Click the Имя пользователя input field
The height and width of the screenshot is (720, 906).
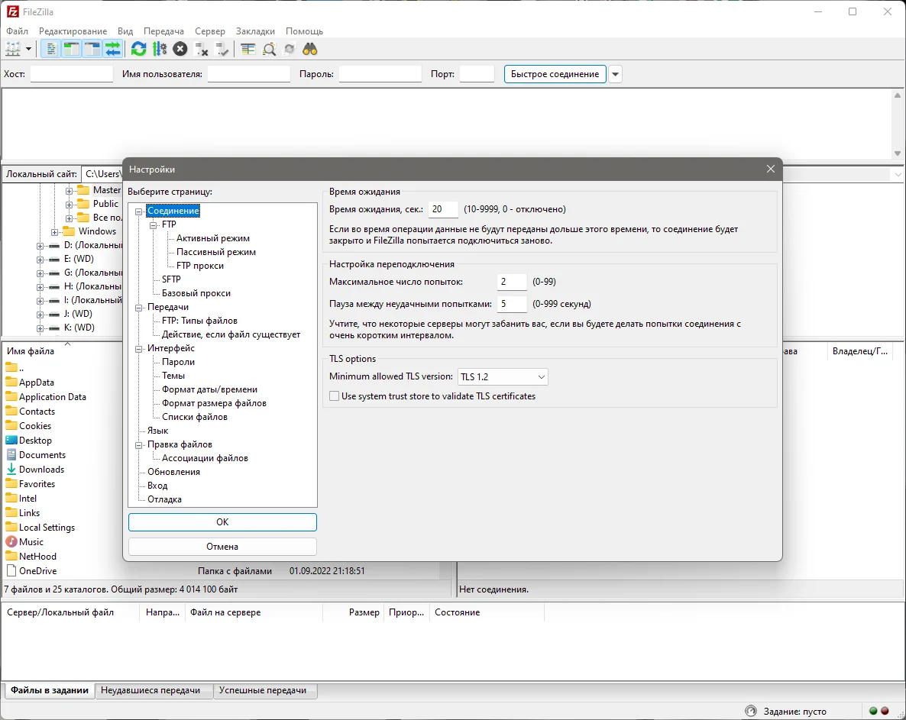(x=249, y=74)
